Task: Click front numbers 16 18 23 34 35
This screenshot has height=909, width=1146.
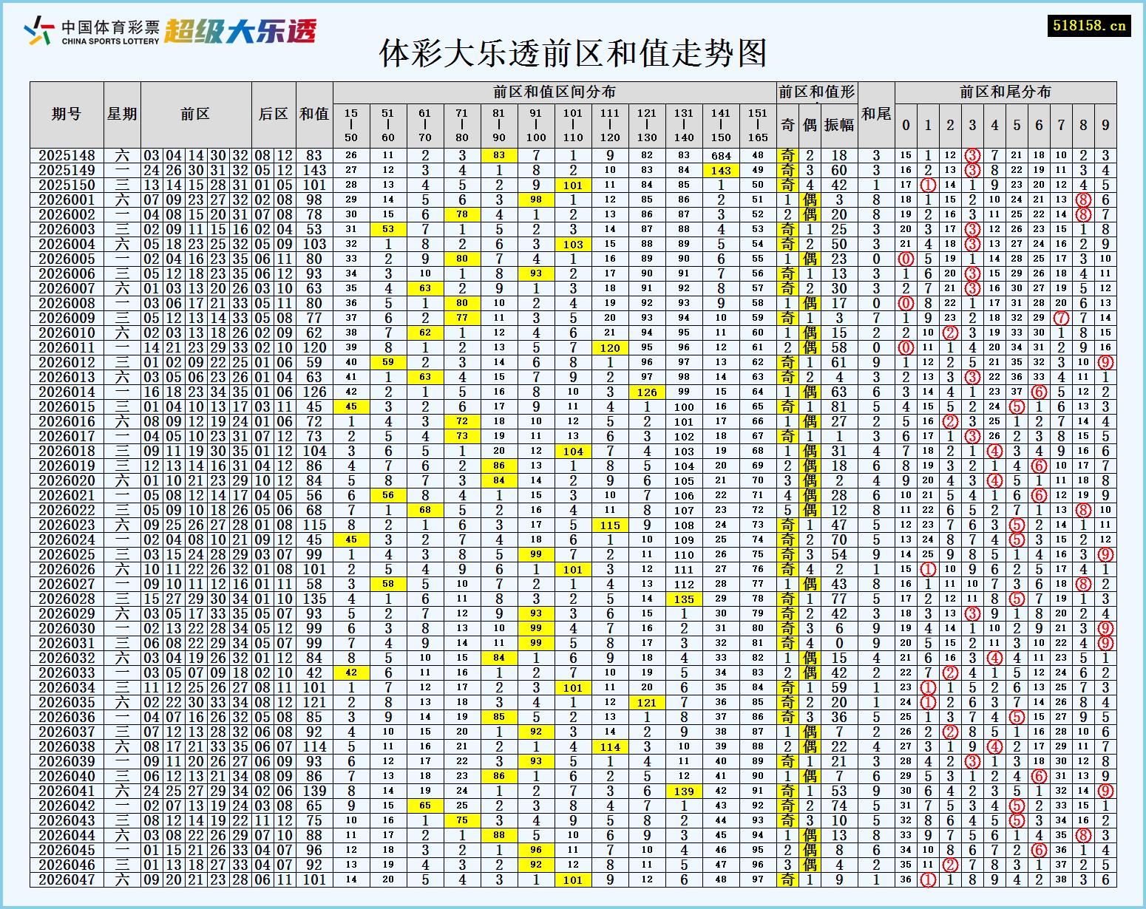Action: pos(196,392)
